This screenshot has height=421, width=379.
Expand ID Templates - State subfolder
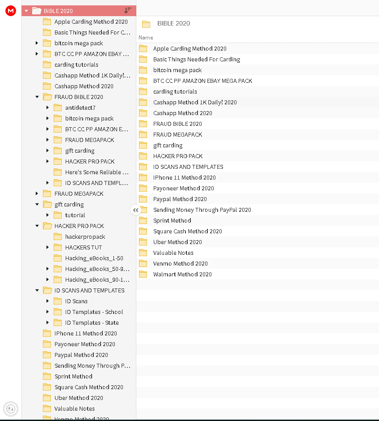[47, 322]
